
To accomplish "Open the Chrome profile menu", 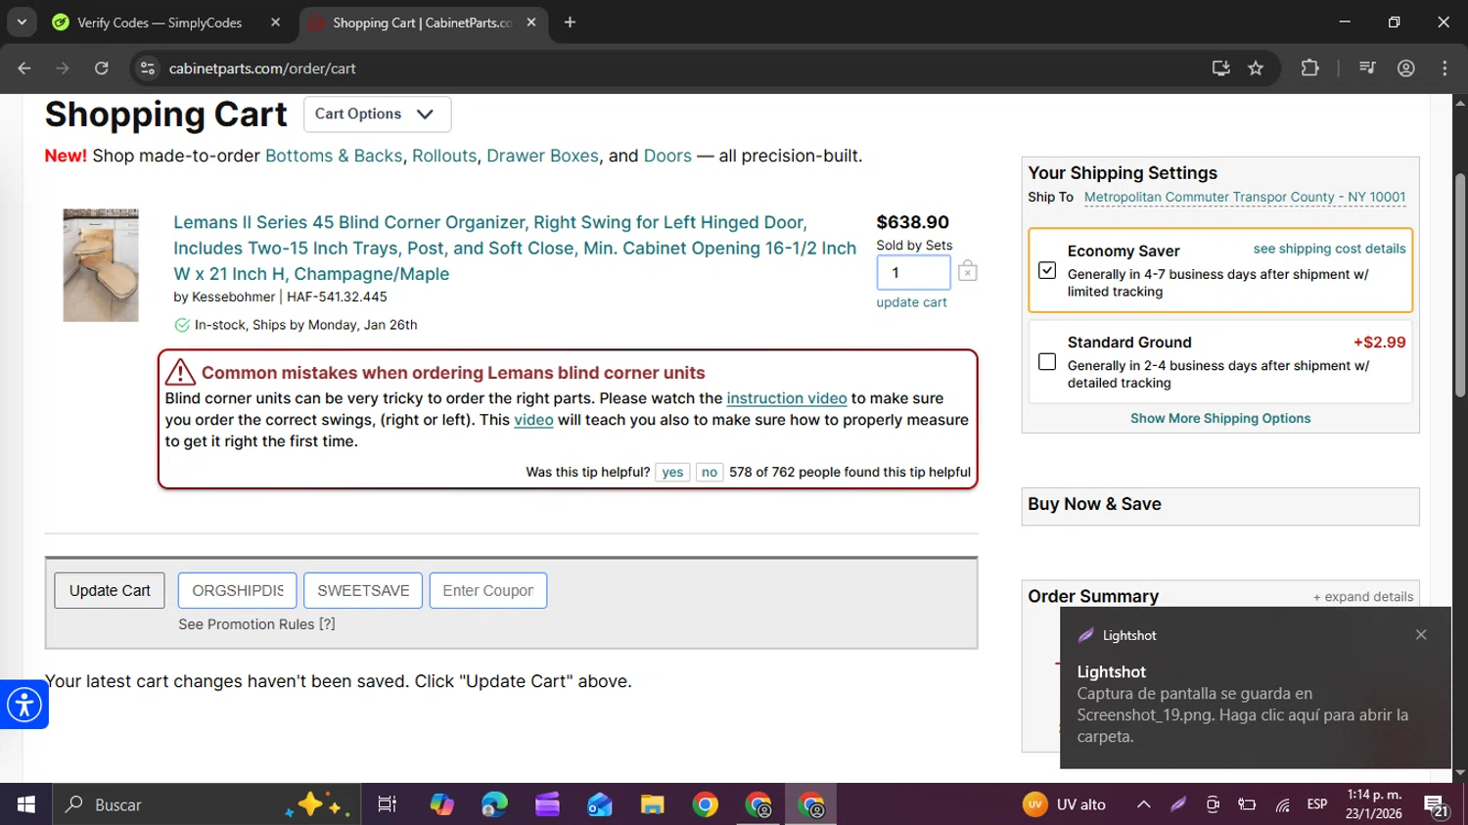I will click(x=1406, y=69).
